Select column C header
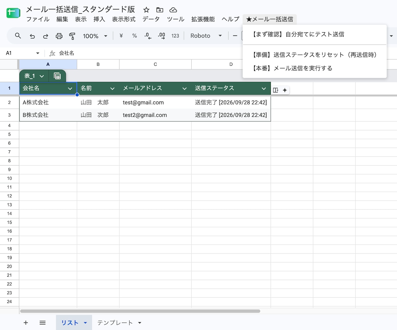The width and height of the screenshot is (397, 330). [x=155, y=64]
